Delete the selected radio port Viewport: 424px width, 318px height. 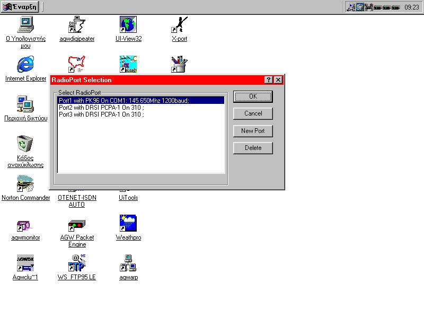pos(253,148)
